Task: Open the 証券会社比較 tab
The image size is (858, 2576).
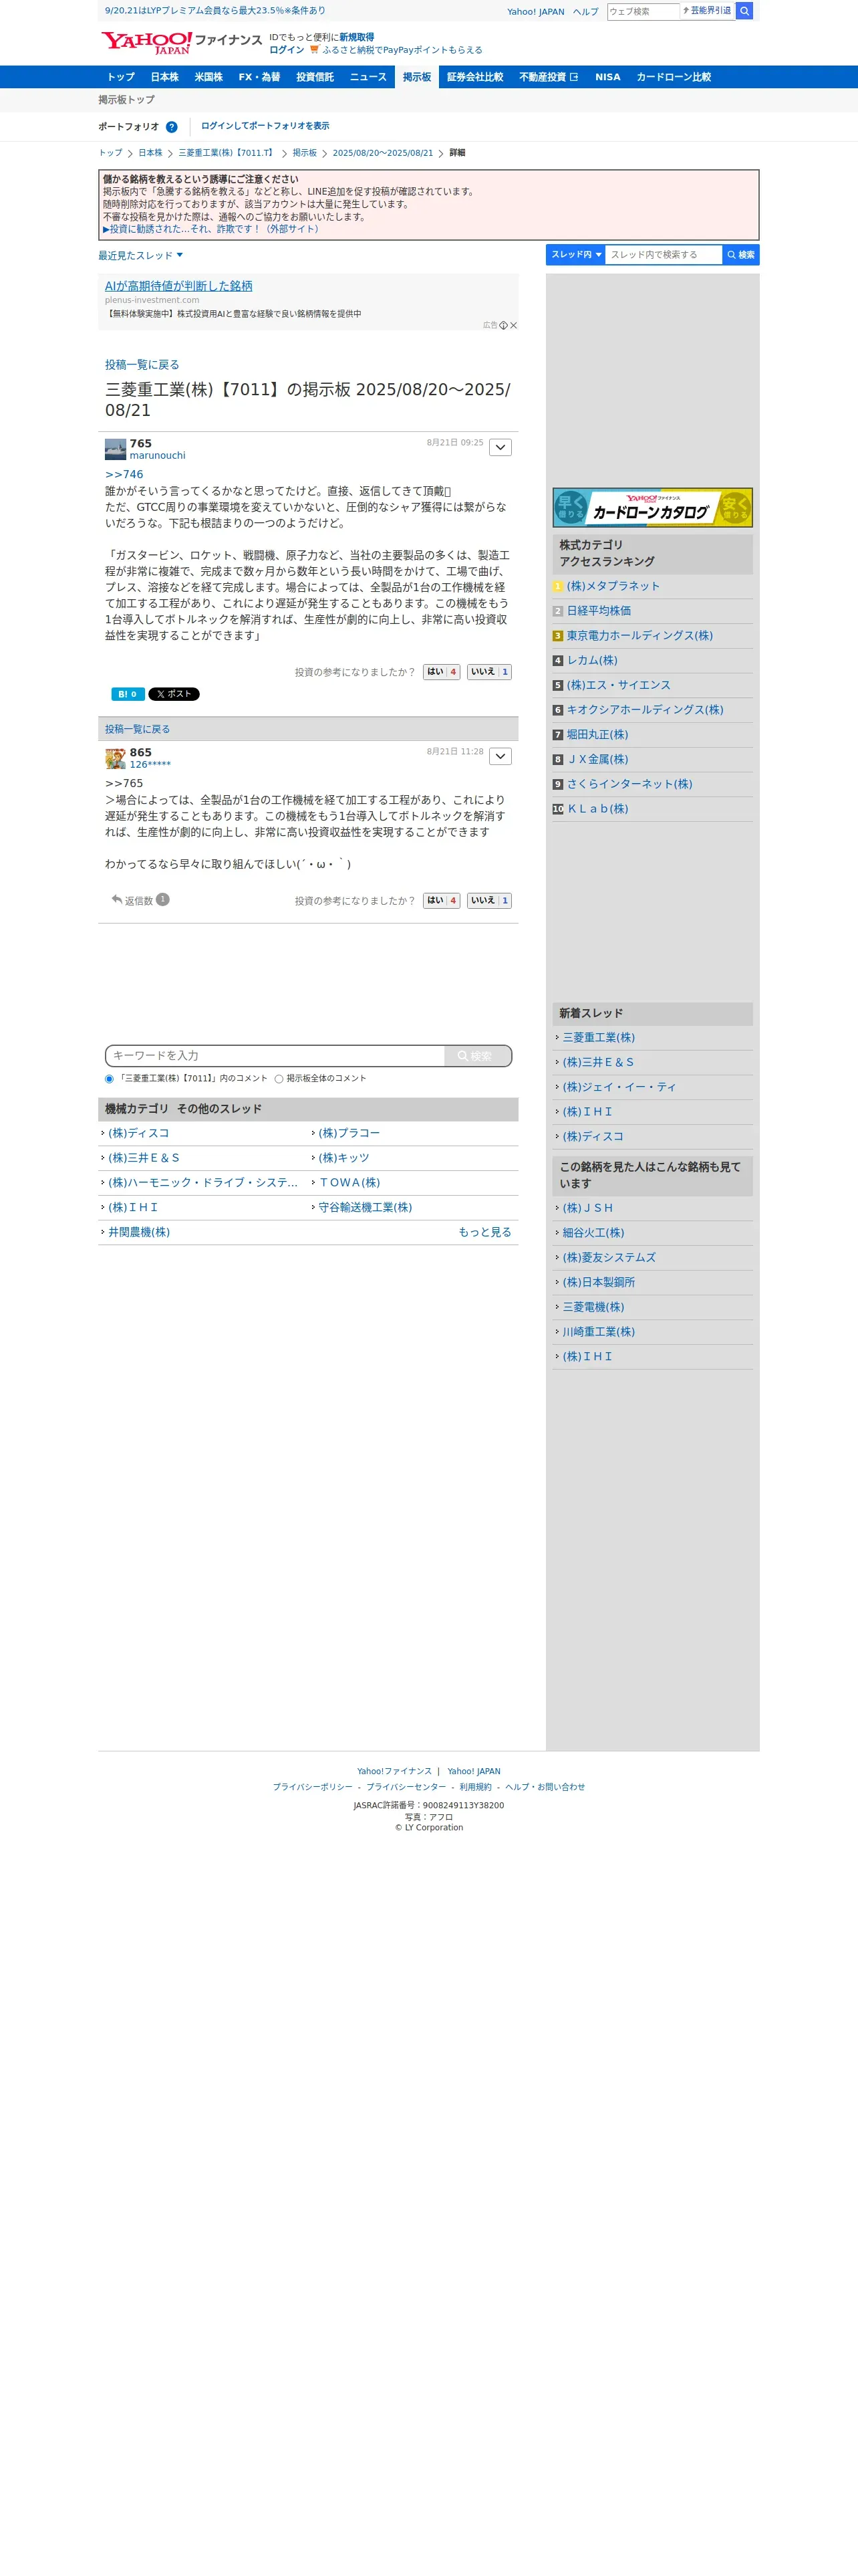Action: tap(476, 77)
